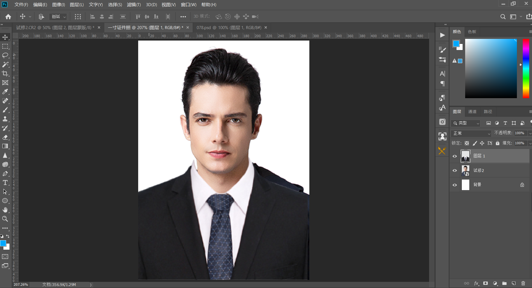This screenshot has height=288, width=532.
Task: Select the Move tool in toolbox
Action: pos(5,37)
